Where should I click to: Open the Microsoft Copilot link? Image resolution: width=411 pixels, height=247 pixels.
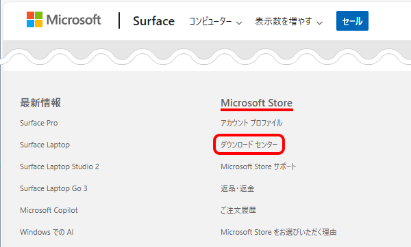tap(49, 210)
